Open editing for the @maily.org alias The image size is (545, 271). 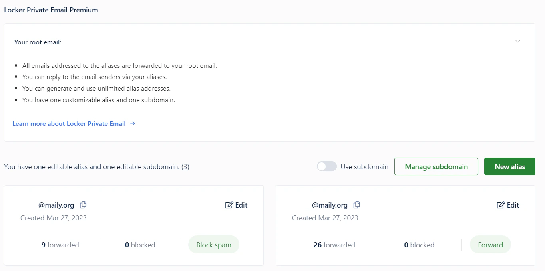click(x=236, y=205)
